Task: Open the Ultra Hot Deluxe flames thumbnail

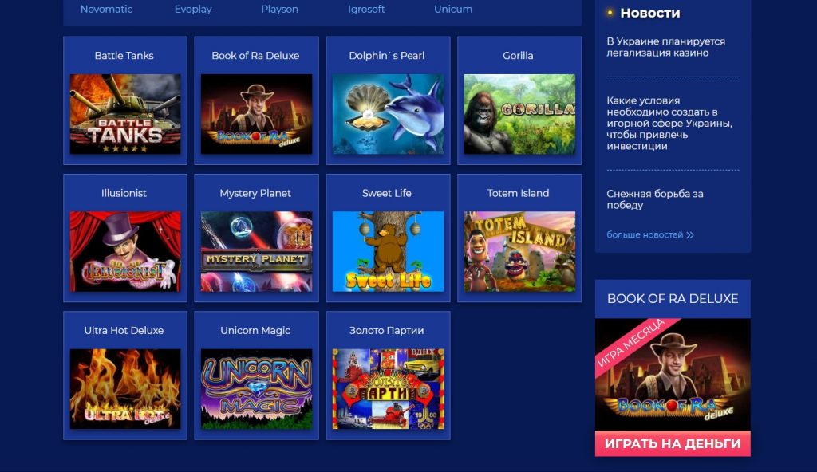Action: click(125, 389)
